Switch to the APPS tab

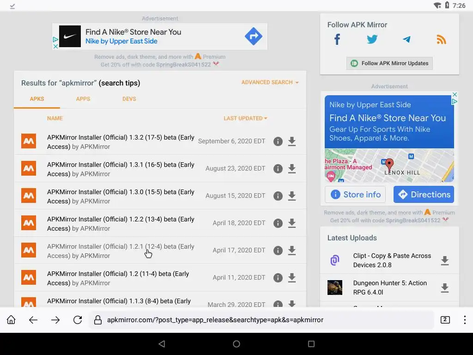click(83, 99)
